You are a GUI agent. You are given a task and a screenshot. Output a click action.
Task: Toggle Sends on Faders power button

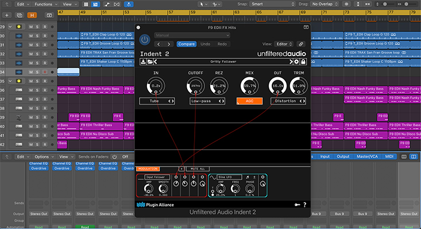tap(115, 157)
